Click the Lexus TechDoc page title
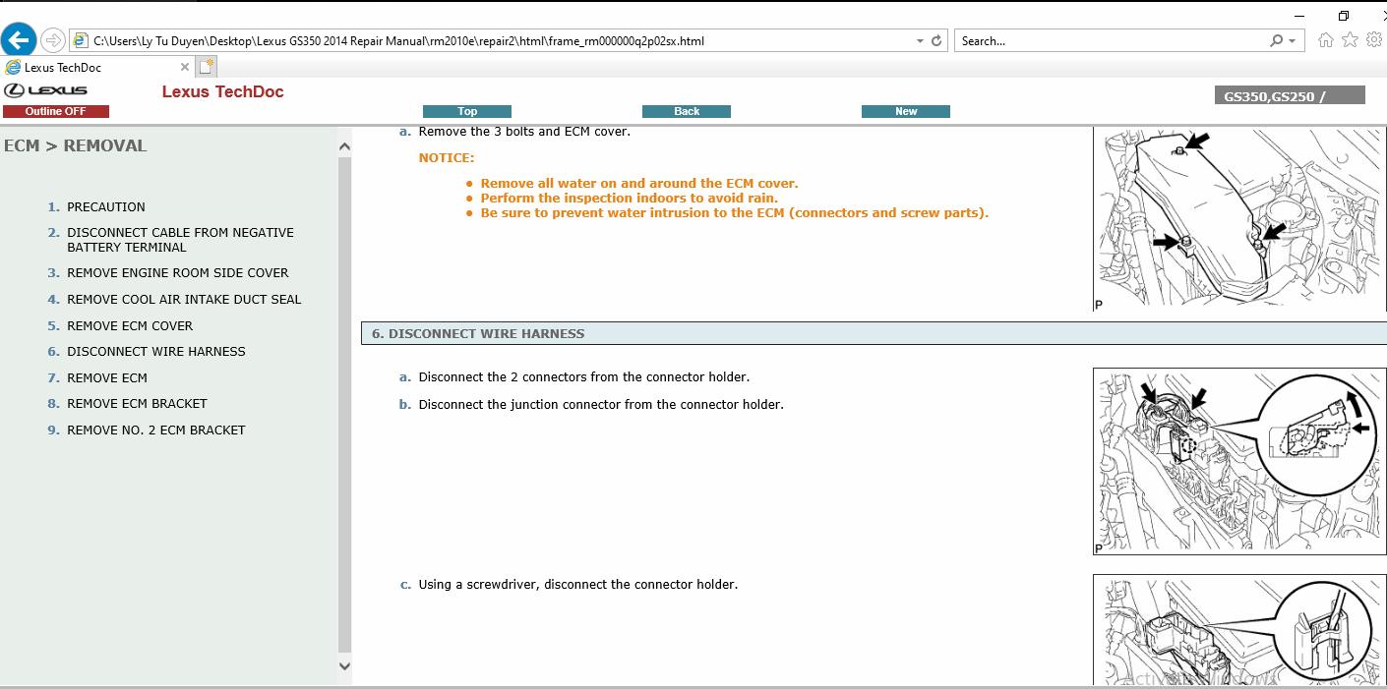Screen dimensions: 1387x689 click(x=222, y=91)
